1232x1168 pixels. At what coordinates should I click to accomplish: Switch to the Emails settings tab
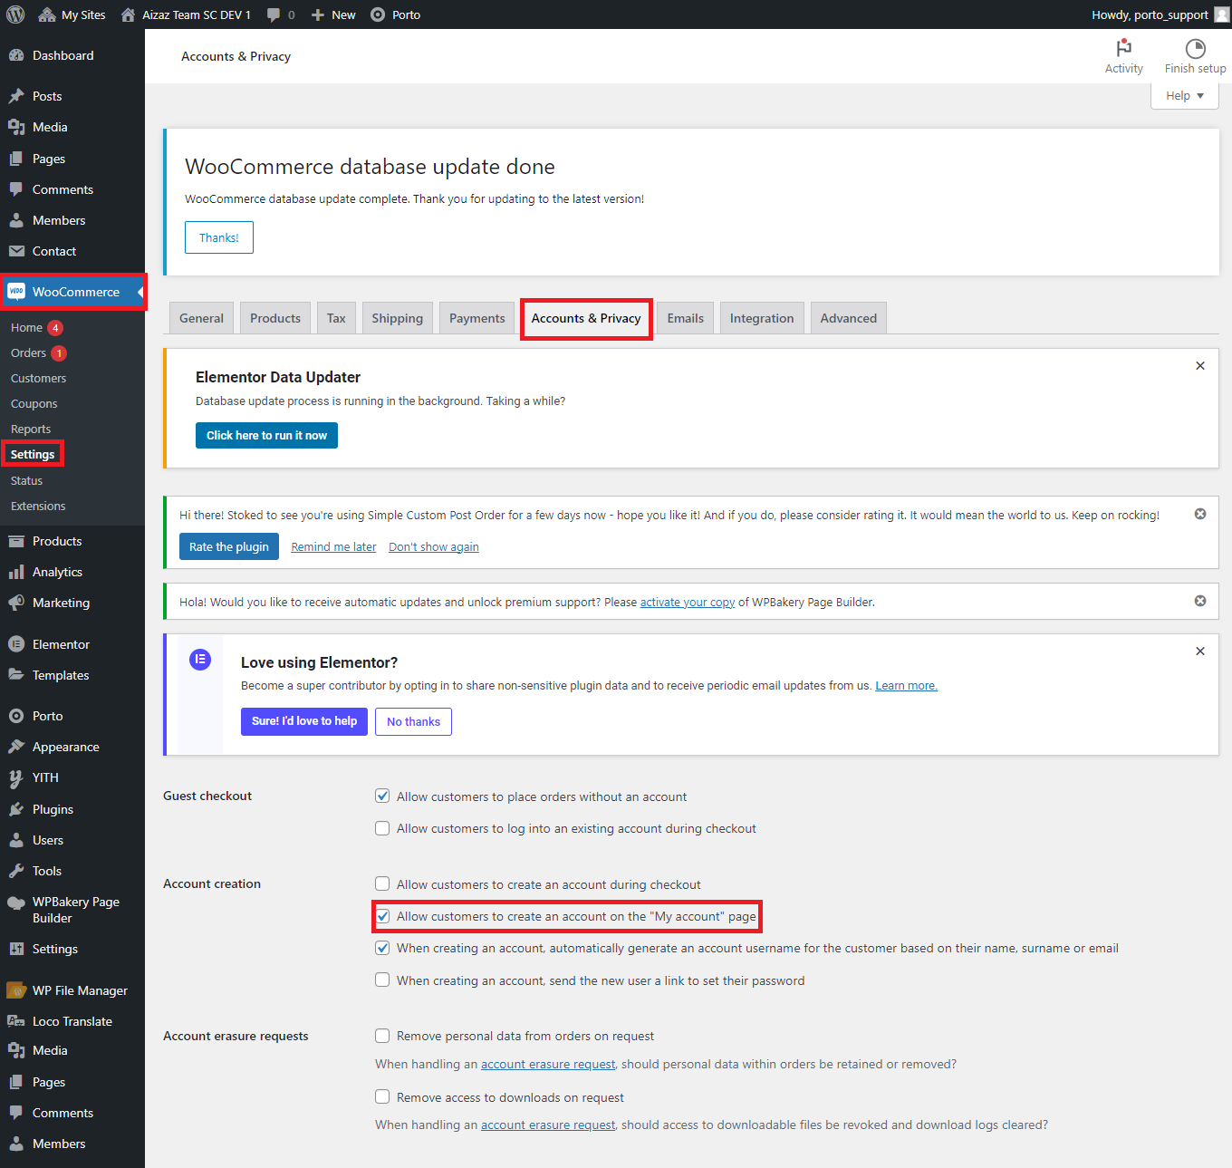[x=686, y=318]
